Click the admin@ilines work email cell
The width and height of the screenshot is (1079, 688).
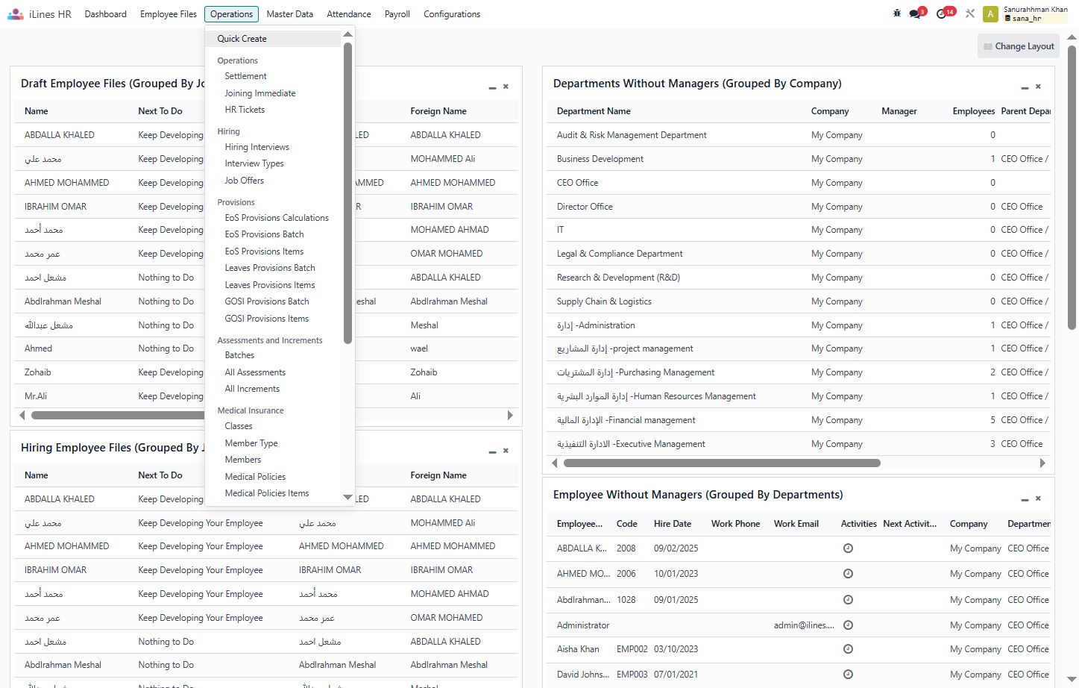coord(804,625)
